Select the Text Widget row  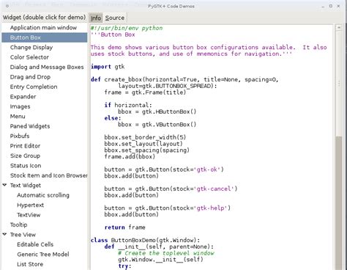coord(45,186)
